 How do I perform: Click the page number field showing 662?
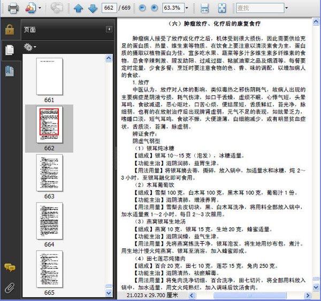[x=109, y=8]
